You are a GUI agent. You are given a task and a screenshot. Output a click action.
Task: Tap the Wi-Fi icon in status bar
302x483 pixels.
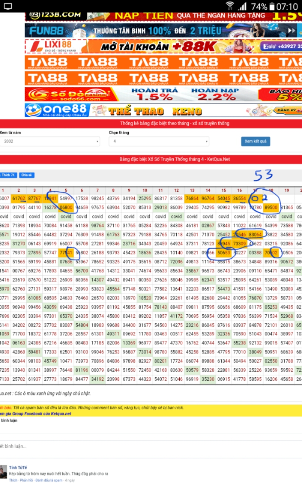(x=230, y=6)
